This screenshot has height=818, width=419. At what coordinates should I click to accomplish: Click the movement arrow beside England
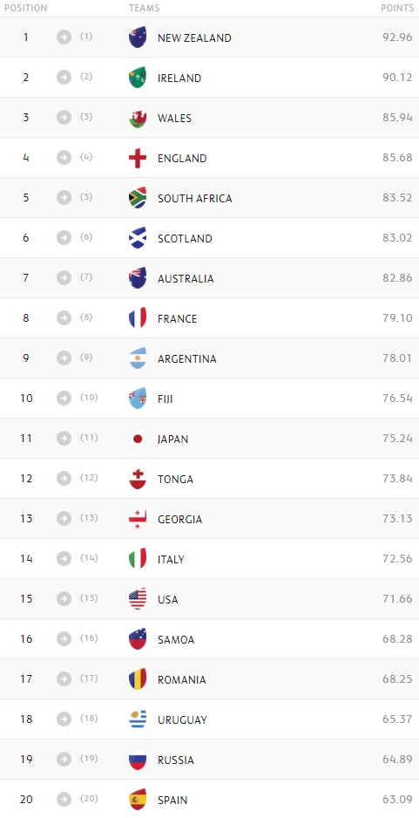[x=64, y=157]
